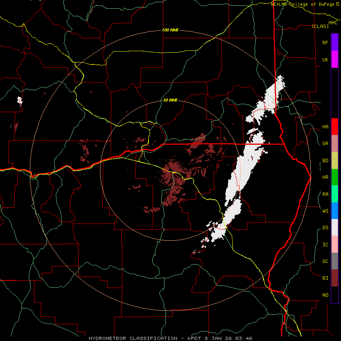Click the "HA" legend label text
341x341 pixels.
coord(325,127)
